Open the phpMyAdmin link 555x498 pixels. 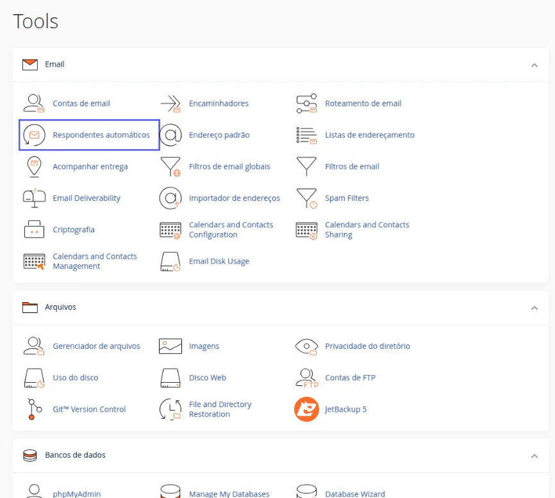(x=77, y=494)
